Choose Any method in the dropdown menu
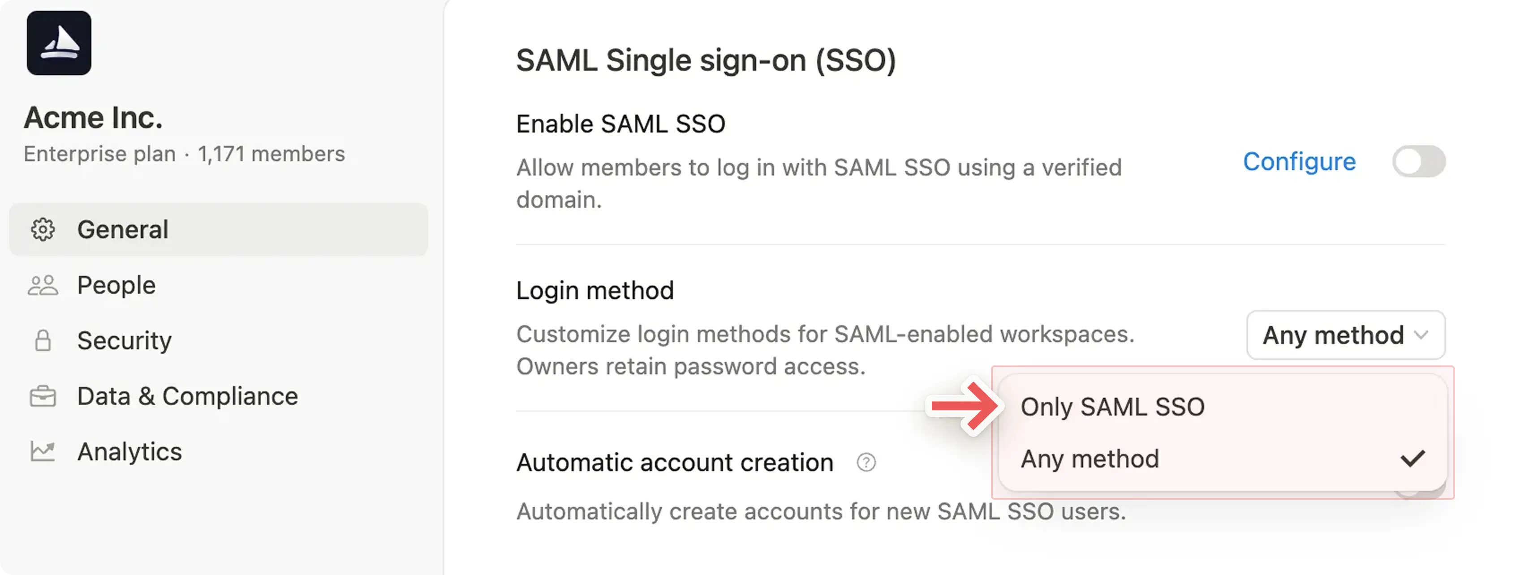Screen dimensions: 1516x575 1090,459
